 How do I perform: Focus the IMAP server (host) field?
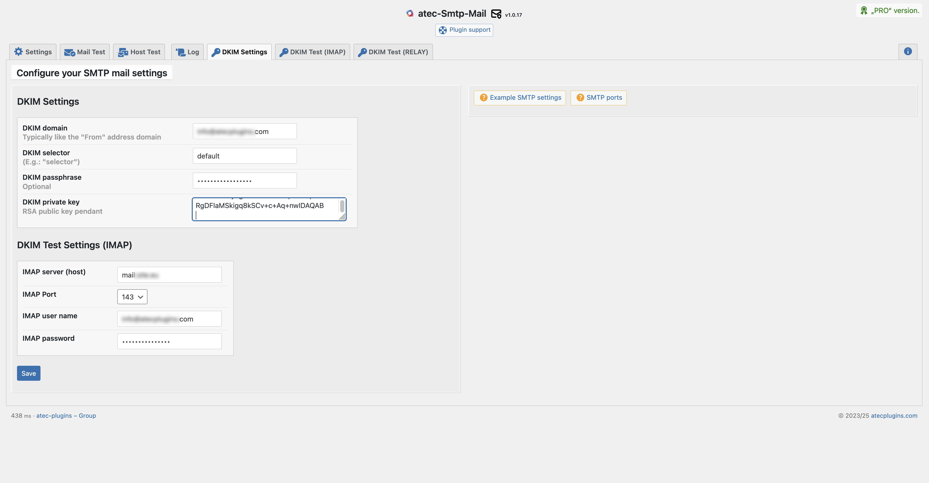click(x=169, y=275)
